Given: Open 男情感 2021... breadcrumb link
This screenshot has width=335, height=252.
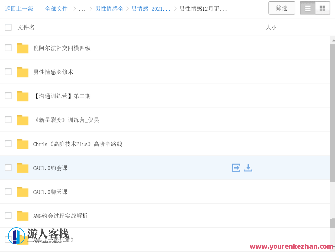Looking at the screenshot, I should click(x=151, y=9).
